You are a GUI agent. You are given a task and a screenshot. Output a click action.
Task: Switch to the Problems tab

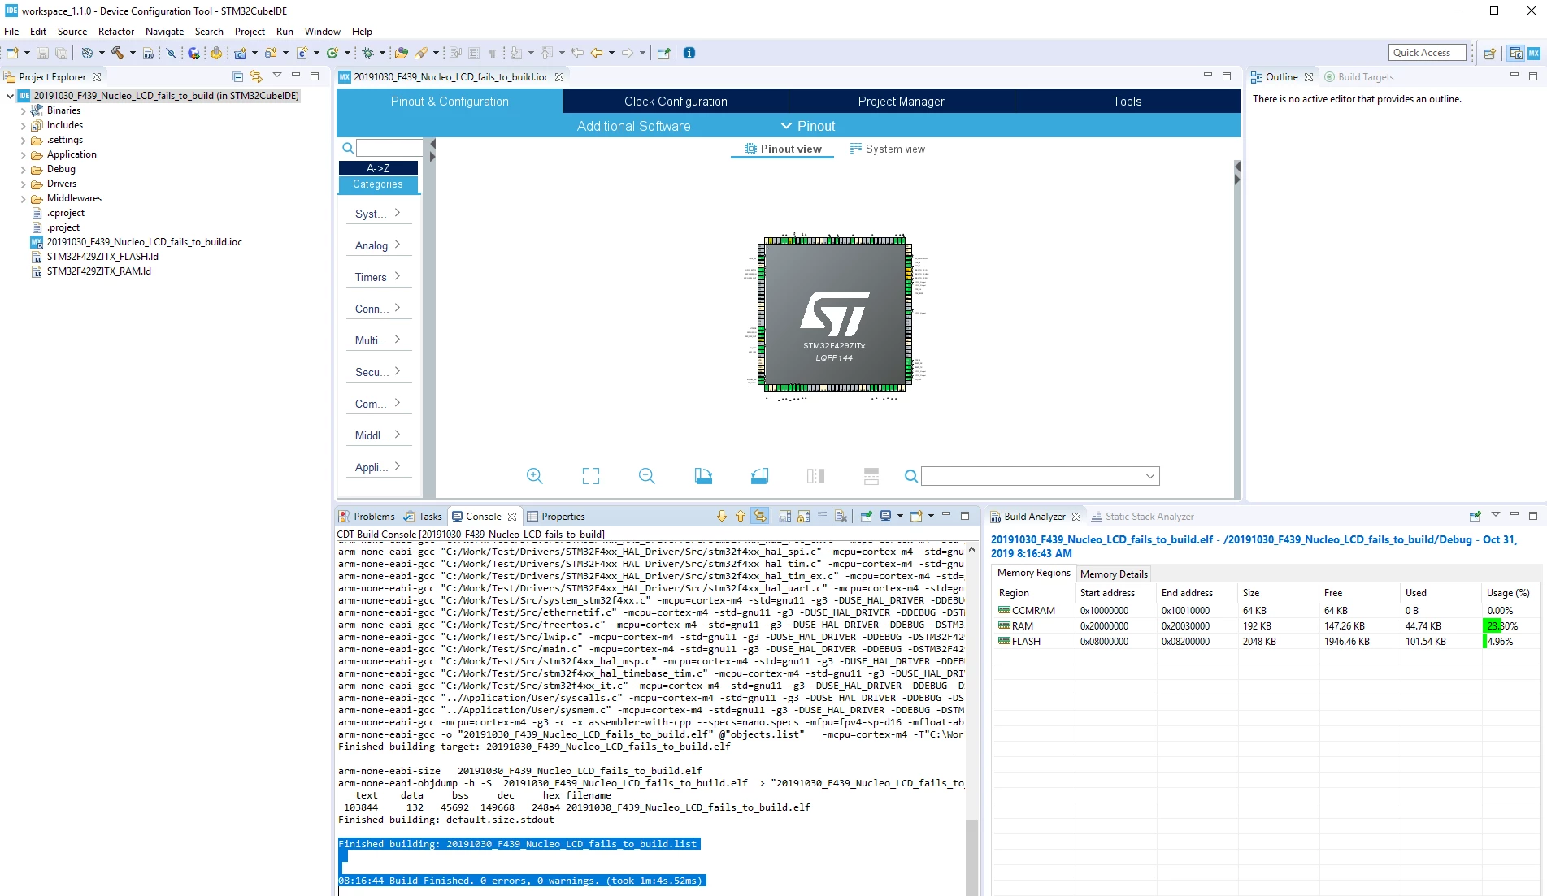[x=367, y=516]
